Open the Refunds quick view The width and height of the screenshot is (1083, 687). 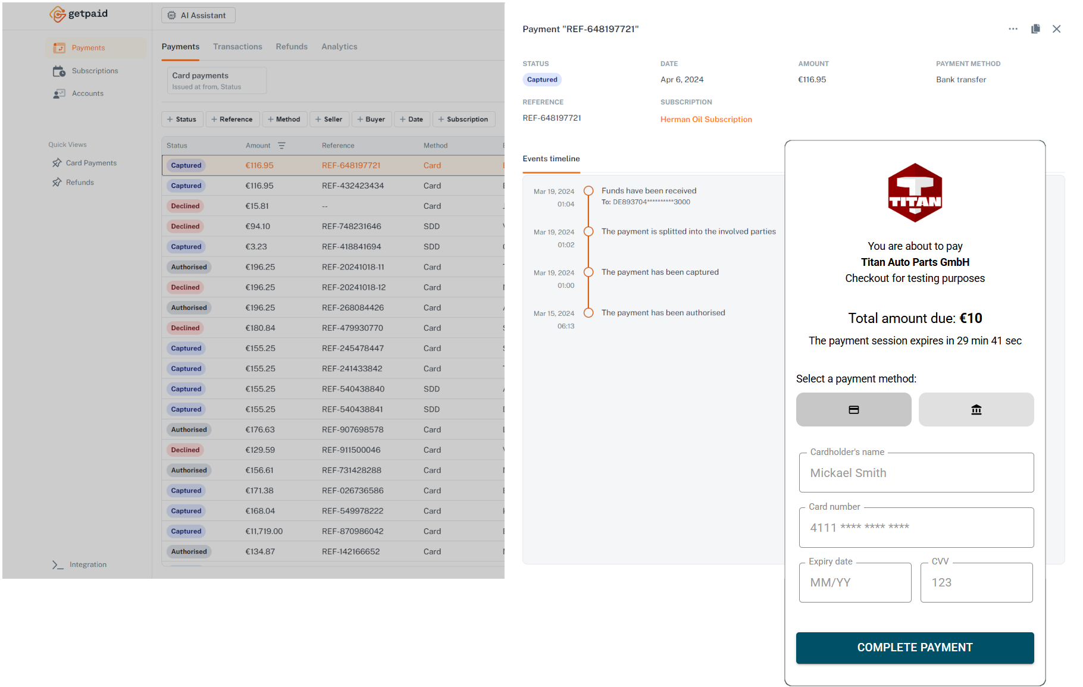point(79,182)
